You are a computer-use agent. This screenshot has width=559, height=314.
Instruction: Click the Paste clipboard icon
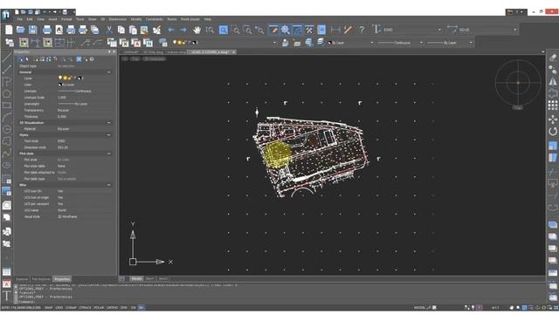pos(133,30)
